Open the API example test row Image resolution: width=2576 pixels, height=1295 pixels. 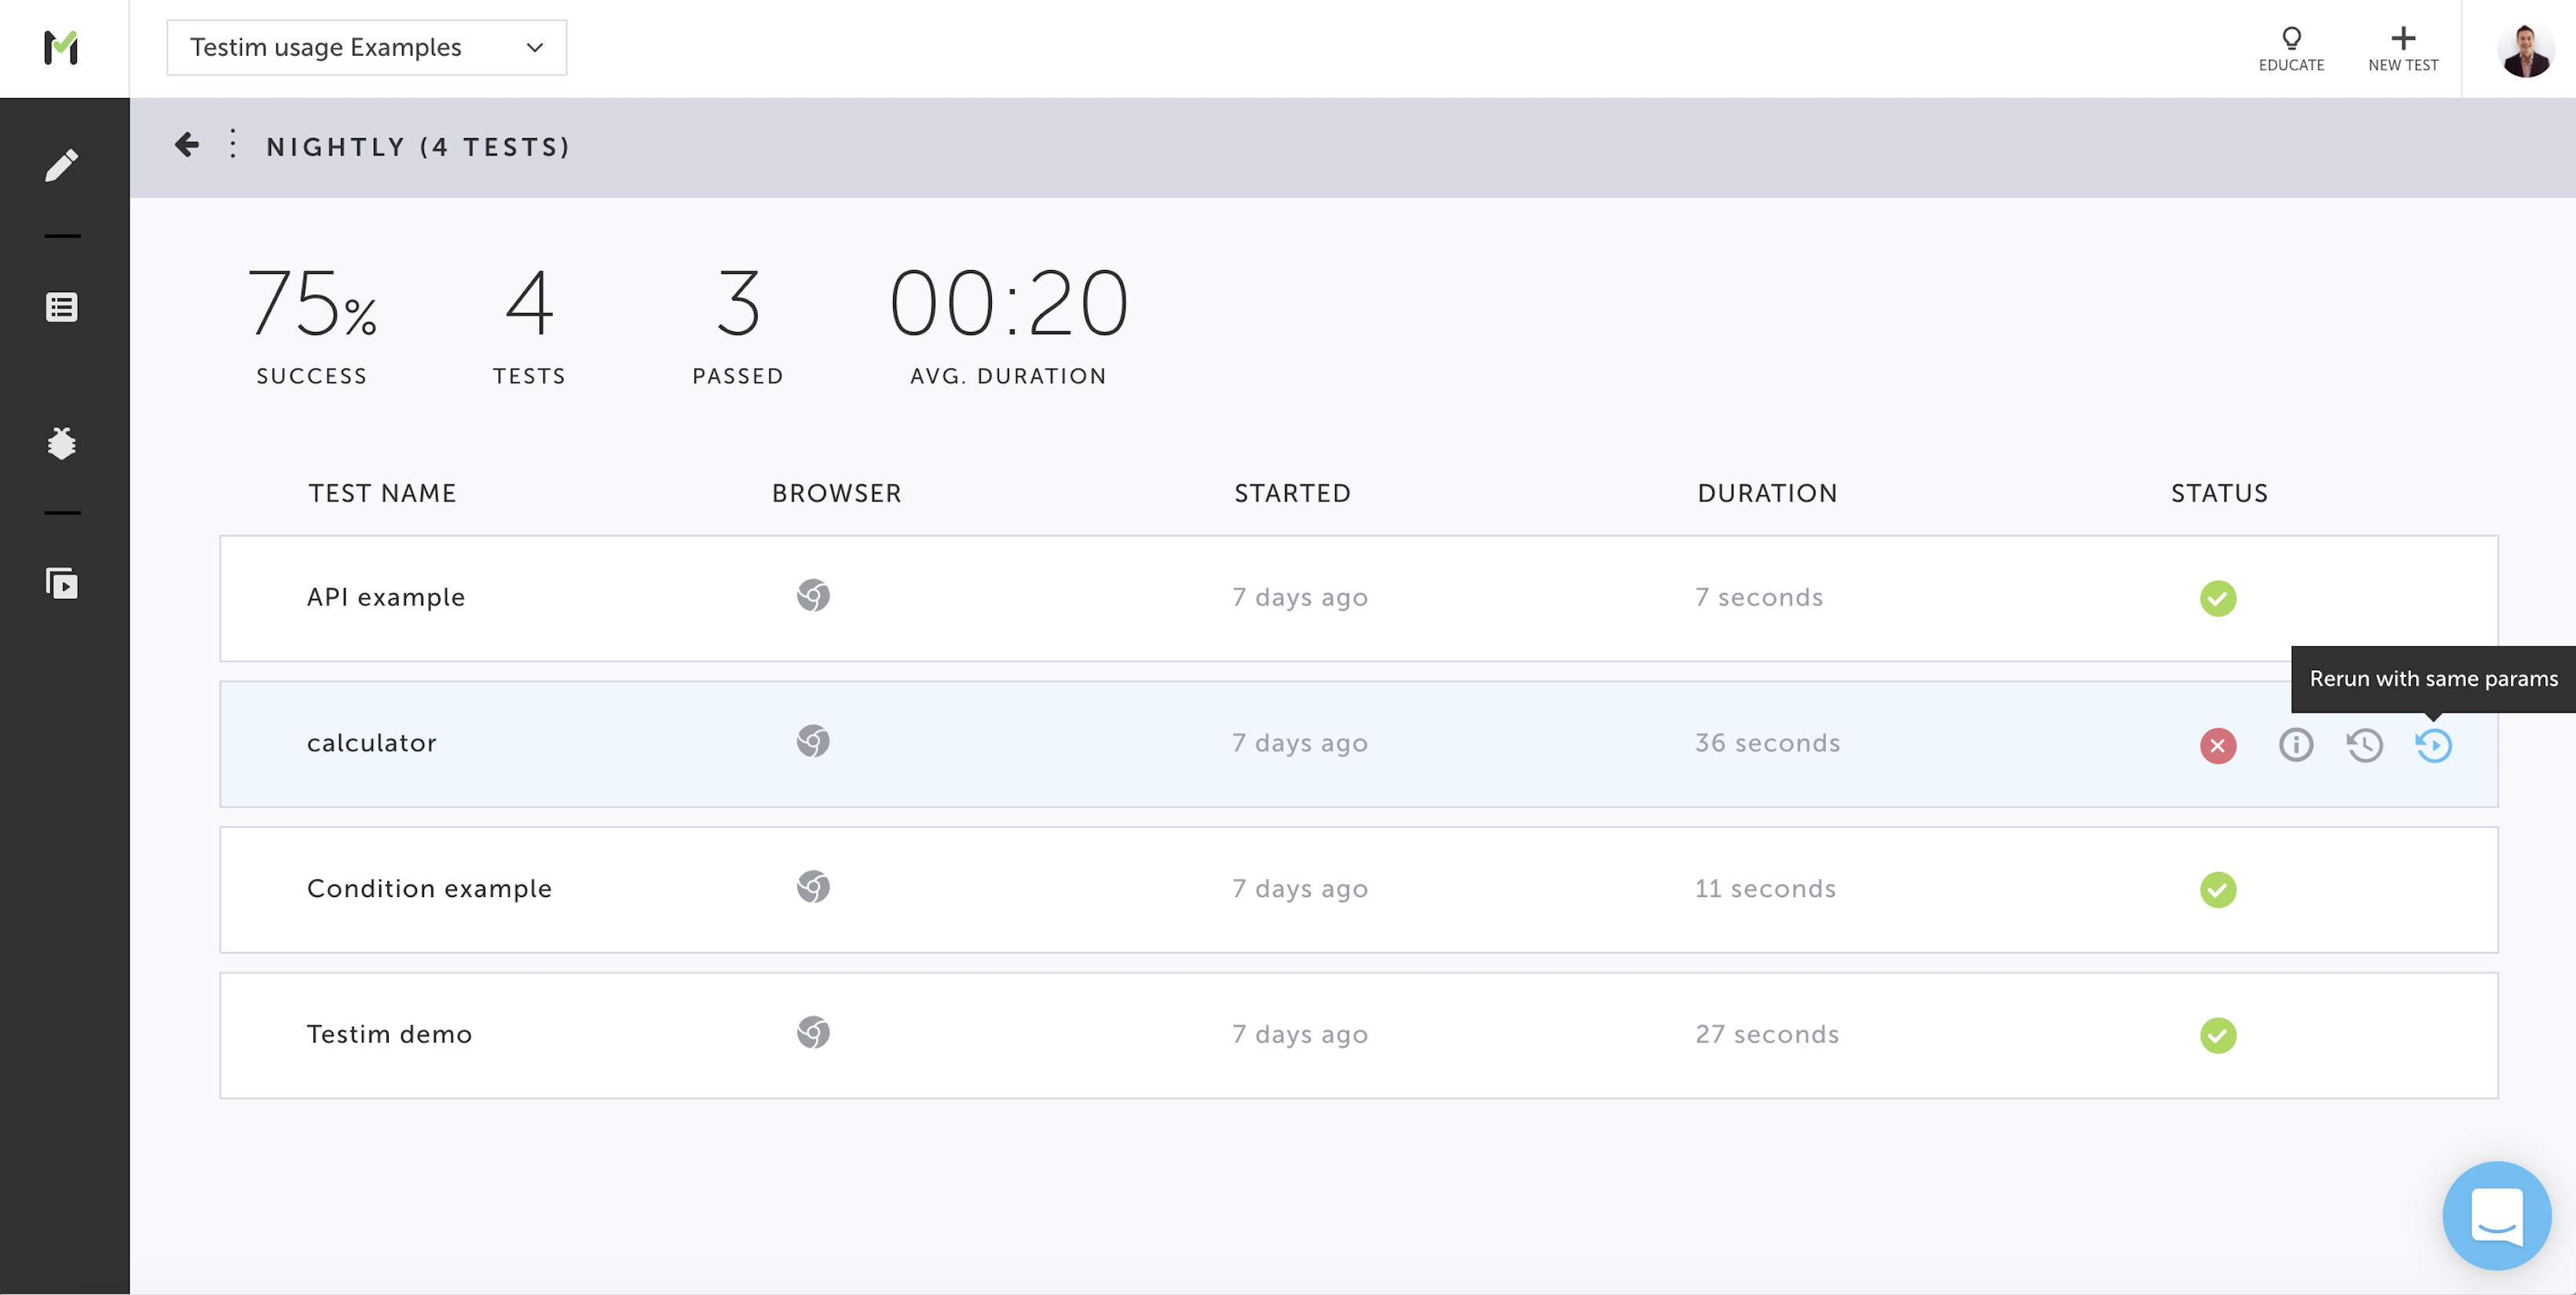pyautogui.click(x=386, y=597)
